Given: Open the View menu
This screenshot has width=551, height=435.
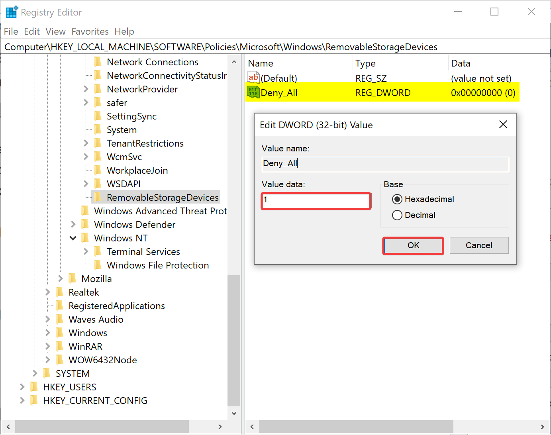Looking at the screenshot, I should click(55, 31).
